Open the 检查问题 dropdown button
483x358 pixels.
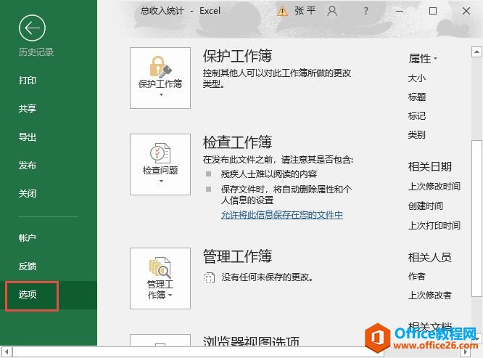pos(160,164)
